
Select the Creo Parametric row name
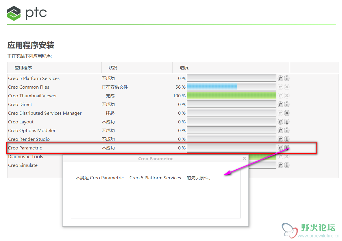[x=25, y=148]
